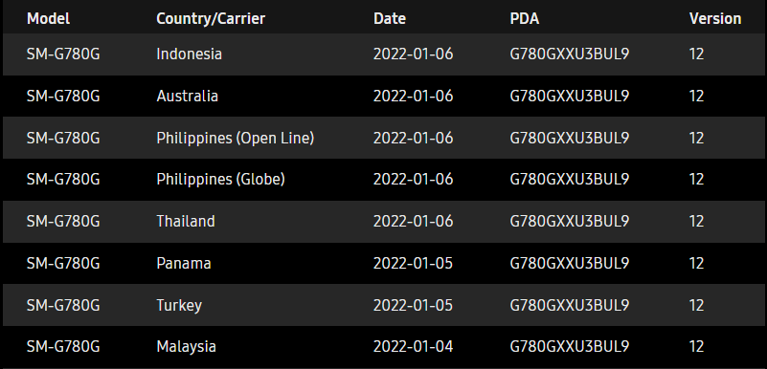Image resolution: width=767 pixels, height=369 pixels.
Task: Click version 12 in the Thailand row
Action: pyautogui.click(x=696, y=222)
